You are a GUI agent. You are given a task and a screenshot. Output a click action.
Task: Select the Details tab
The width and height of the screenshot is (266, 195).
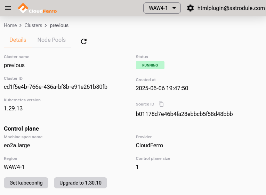18,40
